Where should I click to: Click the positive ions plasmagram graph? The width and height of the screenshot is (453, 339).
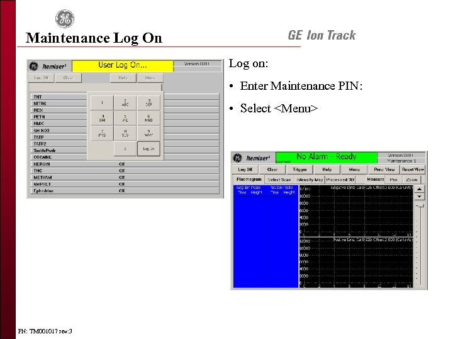pyautogui.click(x=356, y=262)
